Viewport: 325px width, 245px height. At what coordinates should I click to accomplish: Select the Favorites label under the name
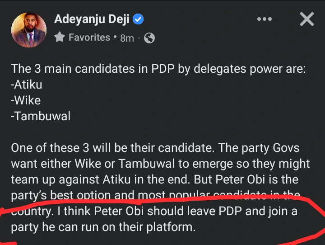tap(89, 38)
